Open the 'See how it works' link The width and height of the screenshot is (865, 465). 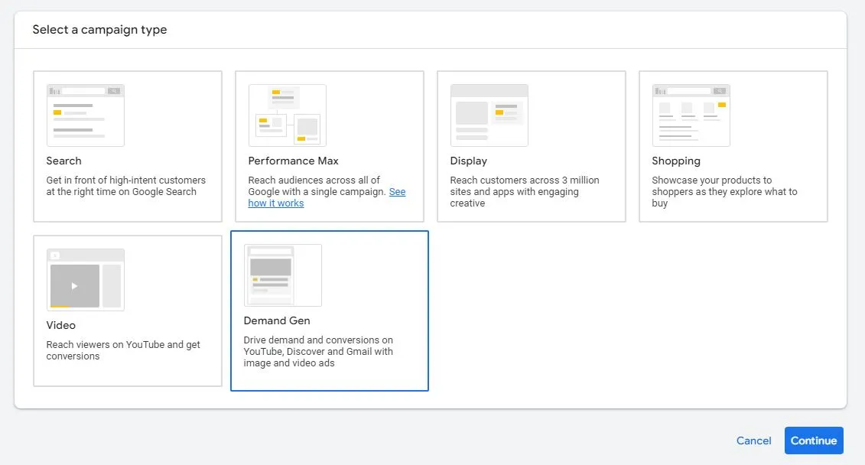pos(276,203)
